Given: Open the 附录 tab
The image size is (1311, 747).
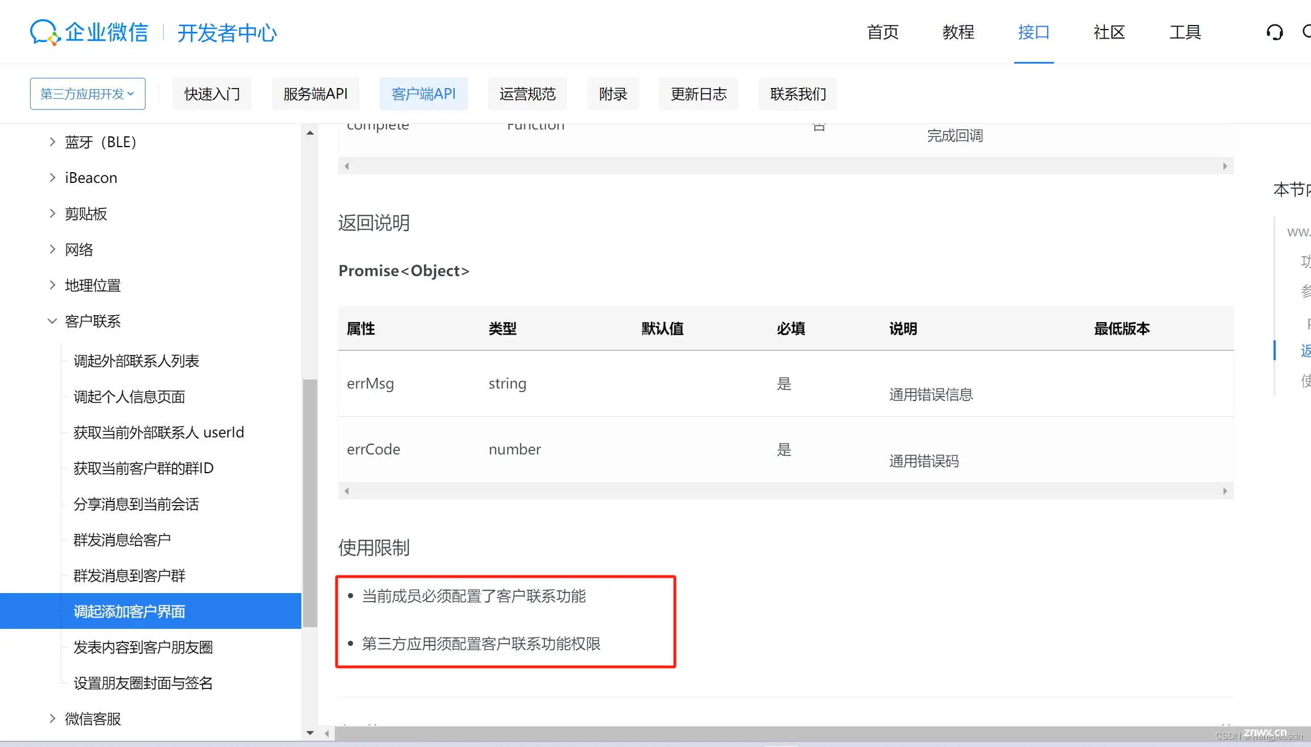Looking at the screenshot, I should coord(613,94).
